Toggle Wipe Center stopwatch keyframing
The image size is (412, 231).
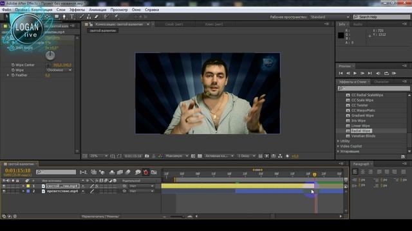coord(13,65)
